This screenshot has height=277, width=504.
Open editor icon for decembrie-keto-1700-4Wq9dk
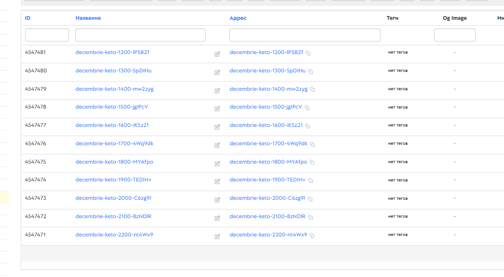tap(217, 145)
